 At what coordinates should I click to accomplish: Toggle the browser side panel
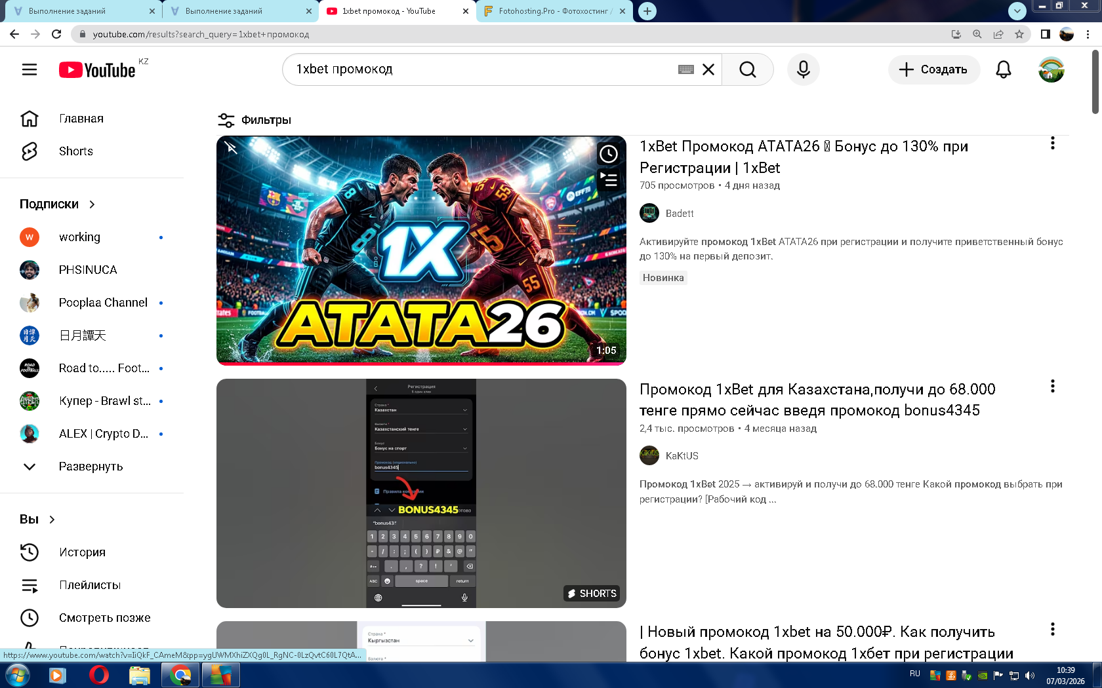point(1046,34)
